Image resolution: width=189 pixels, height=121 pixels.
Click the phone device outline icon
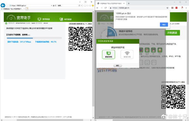pyautogui.click(x=147, y=63)
